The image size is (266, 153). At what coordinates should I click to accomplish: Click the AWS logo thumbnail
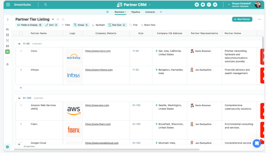(x=74, y=111)
